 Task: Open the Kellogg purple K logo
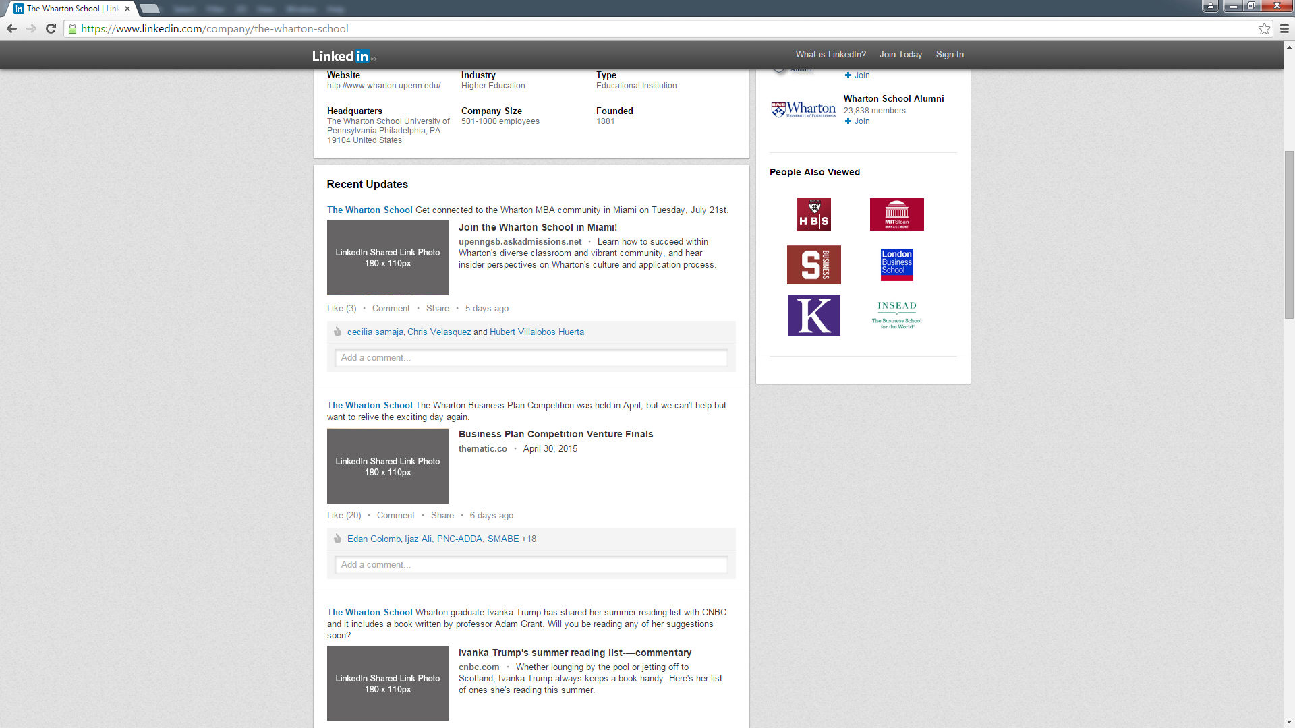tap(814, 315)
